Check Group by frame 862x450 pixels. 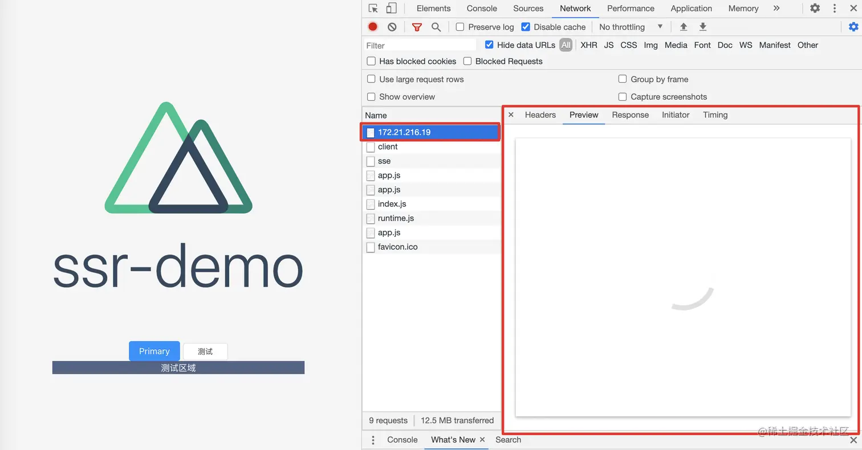tap(623, 79)
